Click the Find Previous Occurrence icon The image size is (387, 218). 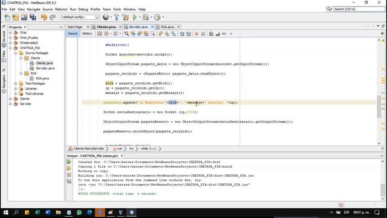133,34
